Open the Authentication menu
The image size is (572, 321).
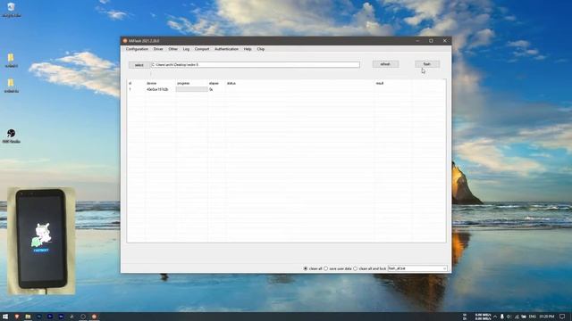(226, 49)
